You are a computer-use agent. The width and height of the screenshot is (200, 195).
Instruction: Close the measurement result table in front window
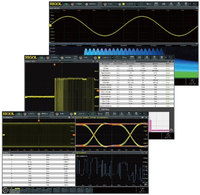73,153
